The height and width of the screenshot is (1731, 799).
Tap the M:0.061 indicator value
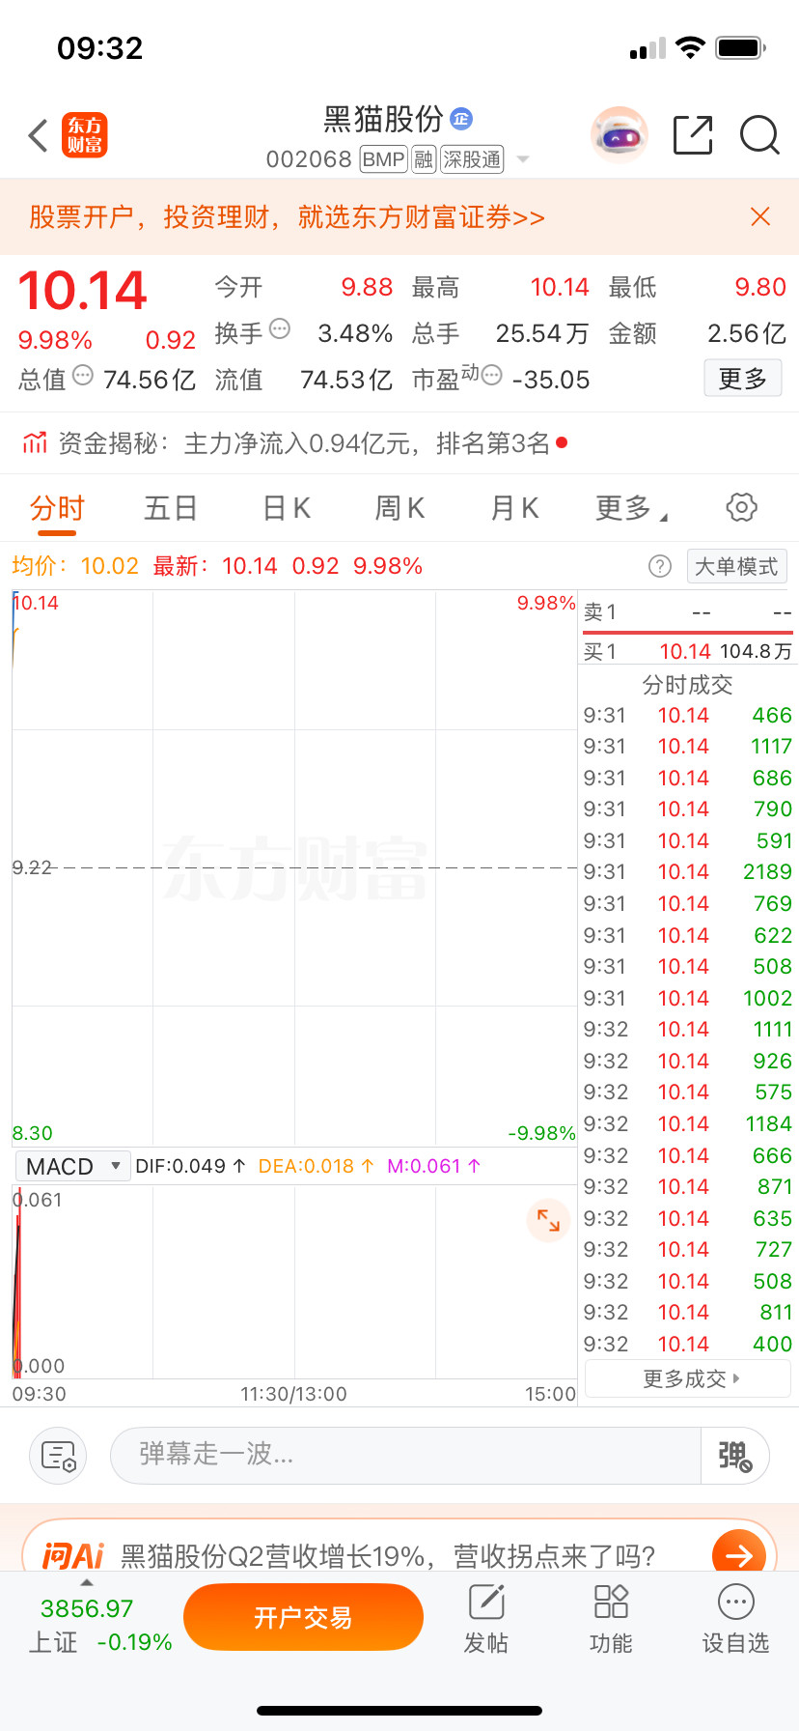tap(433, 1166)
